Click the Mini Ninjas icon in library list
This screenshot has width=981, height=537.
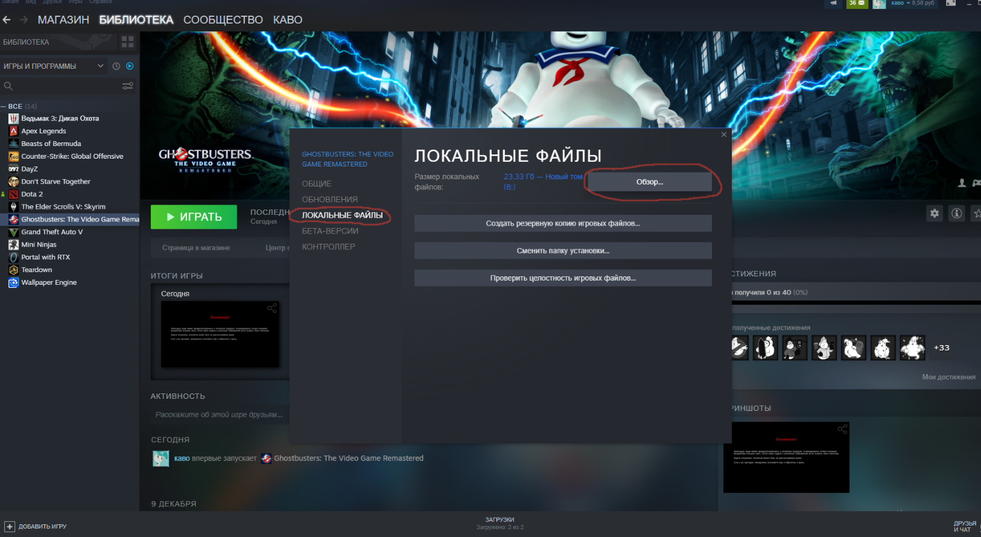pos(13,244)
